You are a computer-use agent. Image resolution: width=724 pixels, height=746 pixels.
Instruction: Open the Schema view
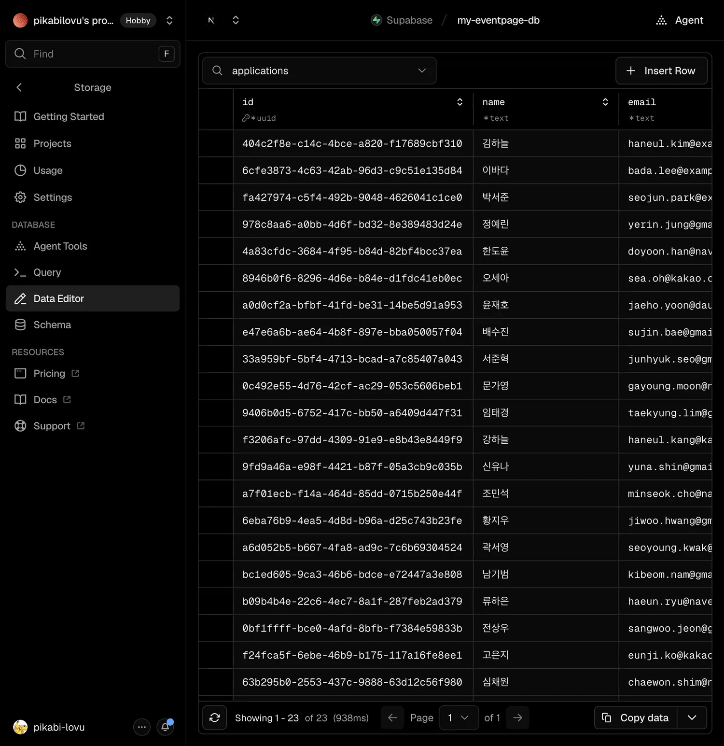(x=93, y=325)
